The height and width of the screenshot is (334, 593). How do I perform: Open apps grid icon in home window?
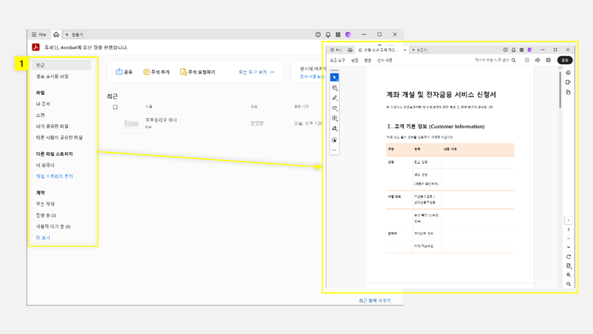338,35
